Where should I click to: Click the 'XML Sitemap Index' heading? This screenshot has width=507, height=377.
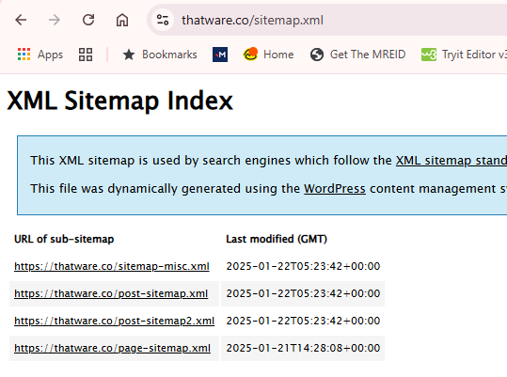click(119, 101)
